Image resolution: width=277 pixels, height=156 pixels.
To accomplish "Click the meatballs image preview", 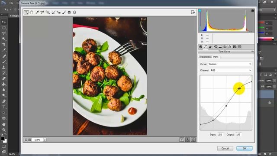I will pos(110,76).
